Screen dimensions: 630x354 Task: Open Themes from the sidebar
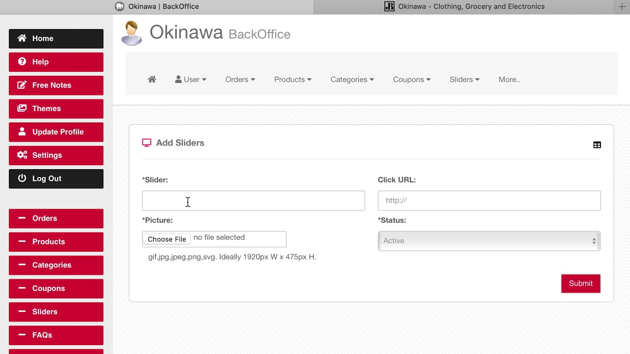tap(56, 109)
